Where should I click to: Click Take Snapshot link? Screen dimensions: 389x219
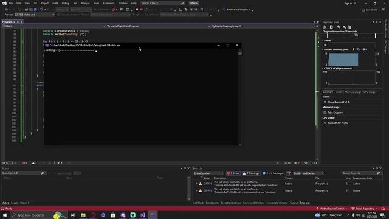[x=336, y=113]
